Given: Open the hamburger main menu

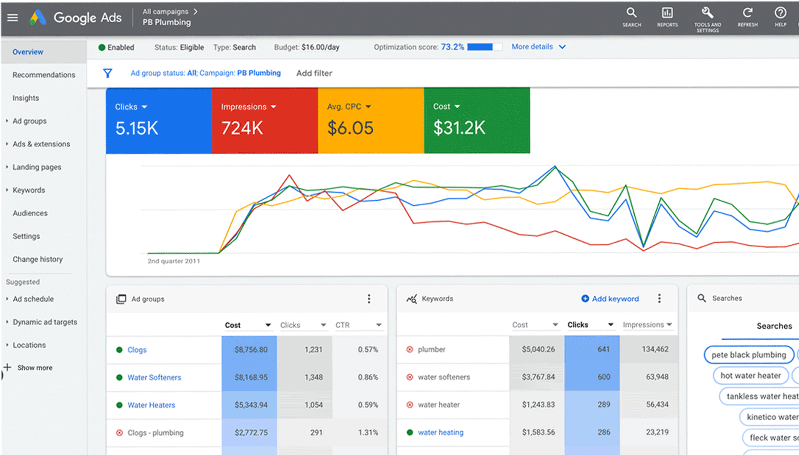Looking at the screenshot, I should coord(13,18).
